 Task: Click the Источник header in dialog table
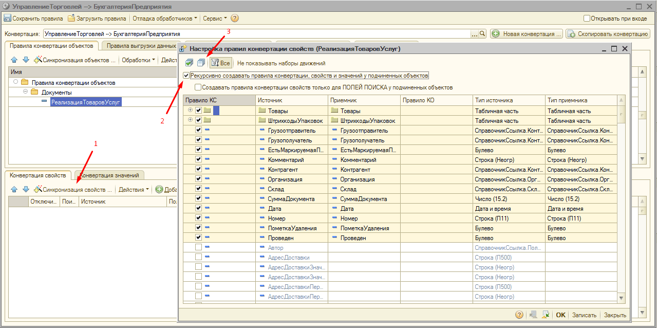pyautogui.click(x=292, y=100)
